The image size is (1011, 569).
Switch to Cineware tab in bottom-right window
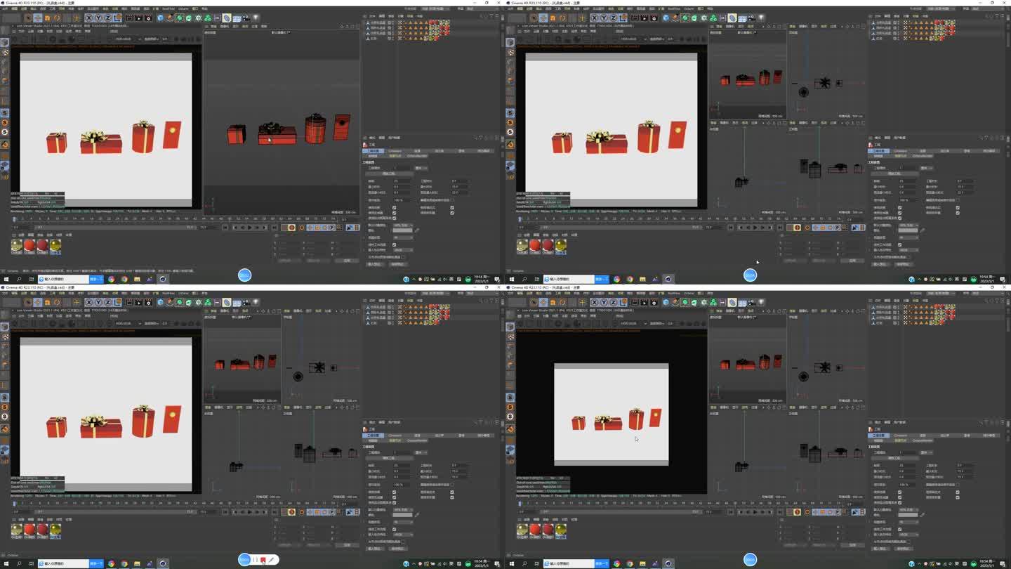coord(901,436)
